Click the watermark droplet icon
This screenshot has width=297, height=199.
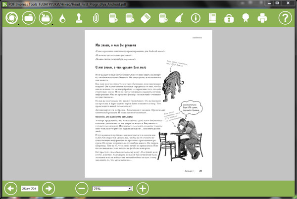(62, 19)
